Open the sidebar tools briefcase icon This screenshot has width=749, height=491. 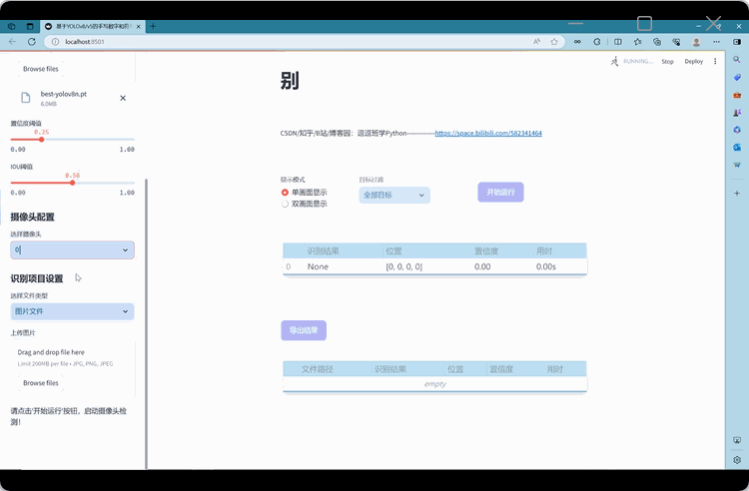[x=737, y=95]
